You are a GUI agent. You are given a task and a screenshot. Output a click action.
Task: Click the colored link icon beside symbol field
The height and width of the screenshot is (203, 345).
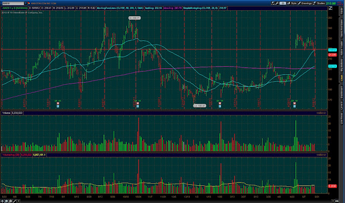[29, 3]
